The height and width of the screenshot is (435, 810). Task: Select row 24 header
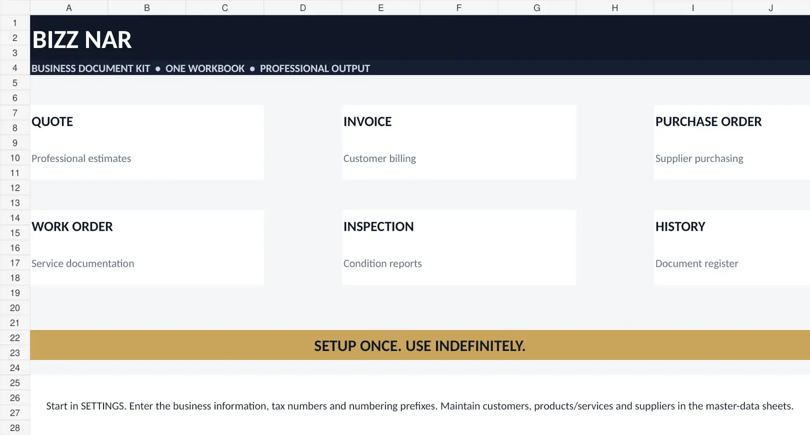tap(15, 367)
